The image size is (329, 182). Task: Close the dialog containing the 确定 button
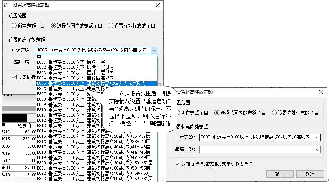click(x=321, y=92)
